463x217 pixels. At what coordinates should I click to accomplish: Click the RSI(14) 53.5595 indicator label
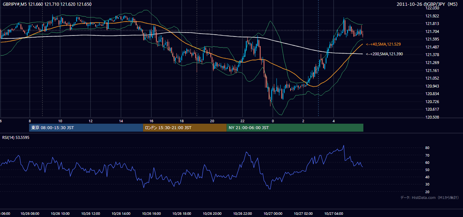pos(16,137)
